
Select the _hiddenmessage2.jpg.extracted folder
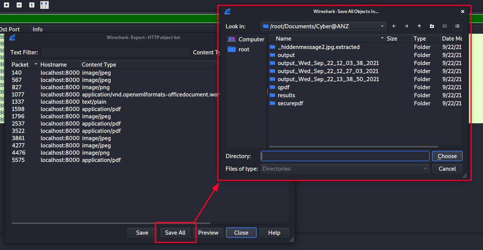(318, 47)
